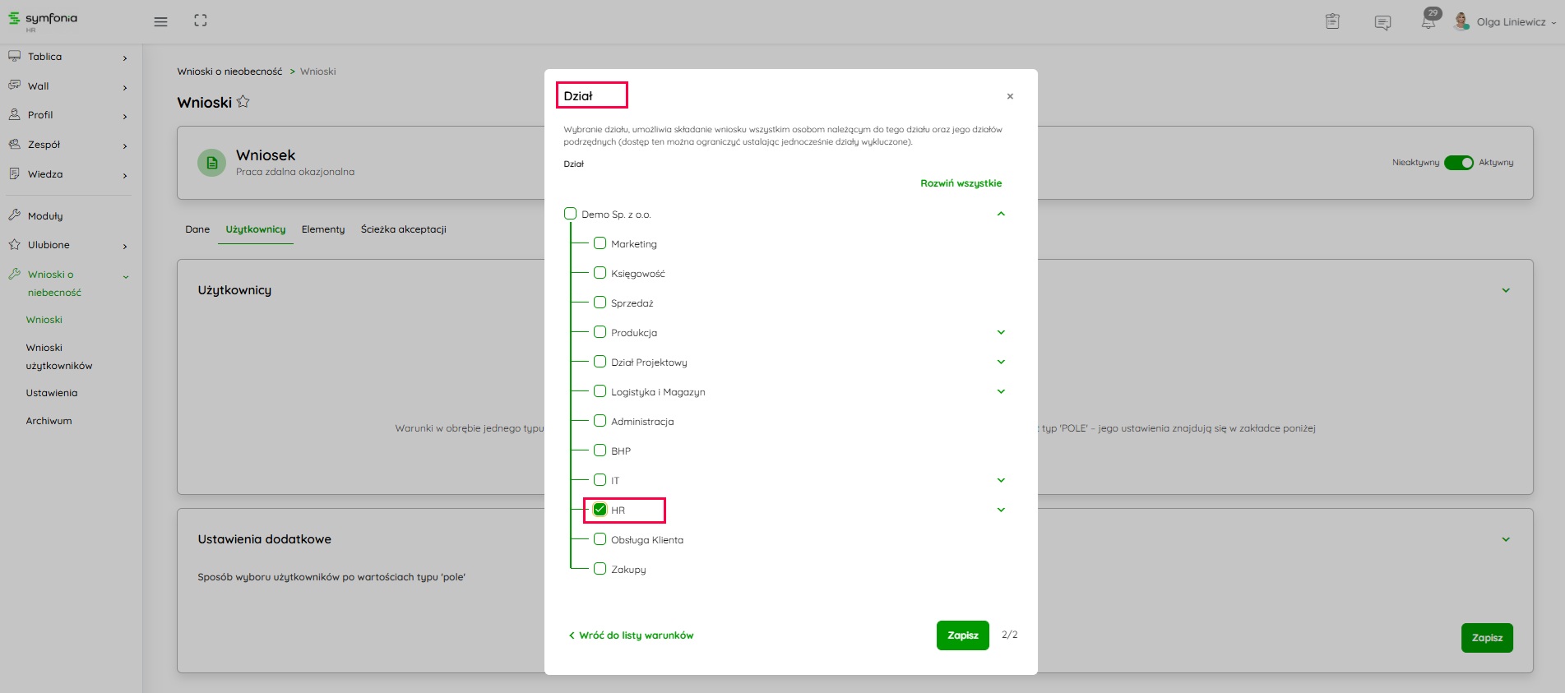Switch the Nieaktywny/Aktywny toggle
This screenshot has width=1565, height=693.
1458,163
